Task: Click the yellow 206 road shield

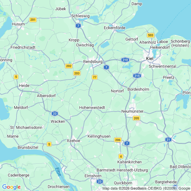Action: 118,140
